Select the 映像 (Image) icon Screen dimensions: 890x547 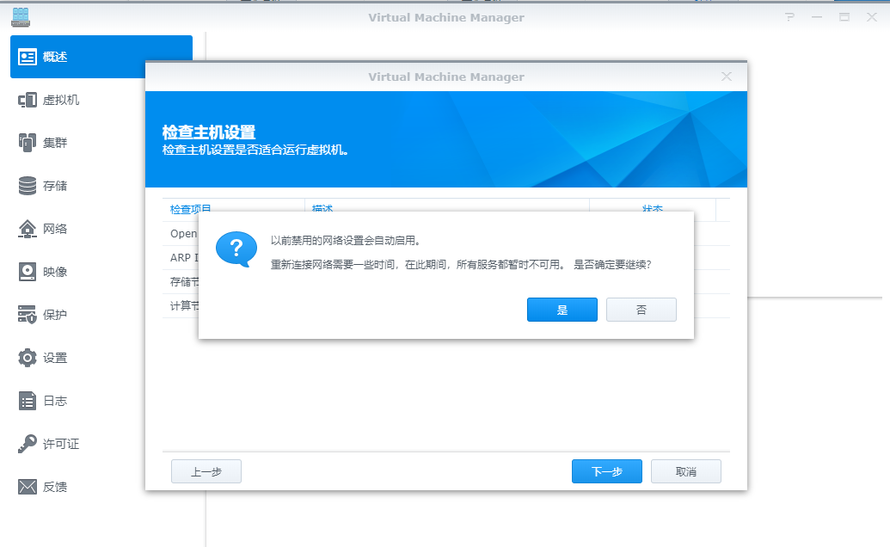52,271
